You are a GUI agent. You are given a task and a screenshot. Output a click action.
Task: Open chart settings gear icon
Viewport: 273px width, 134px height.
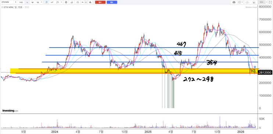[66, 2]
